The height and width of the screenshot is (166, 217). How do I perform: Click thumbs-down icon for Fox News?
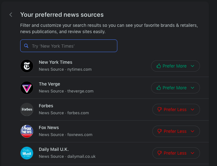160,131
